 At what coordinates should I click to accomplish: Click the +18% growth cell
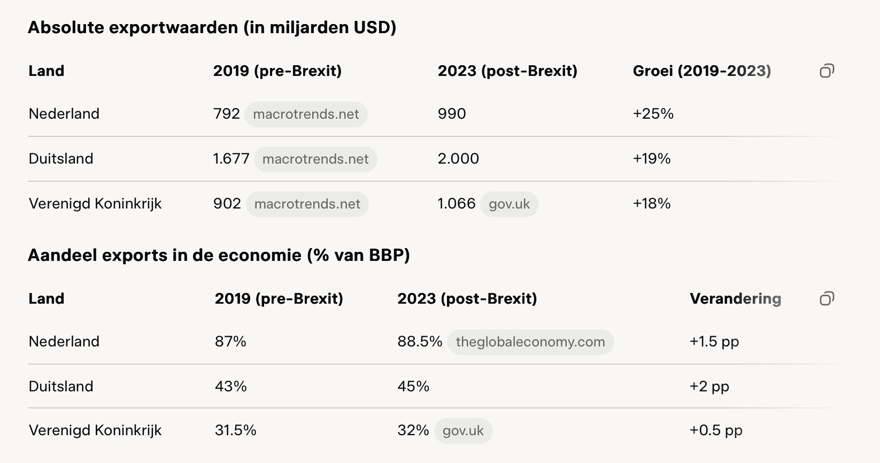(x=652, y=204)
